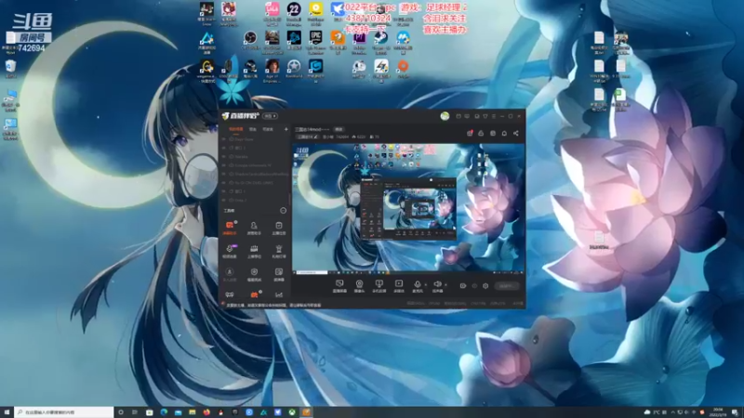Click the edit pencil beside stream category
The image size is (744, 418).
[x=316, y=137]
